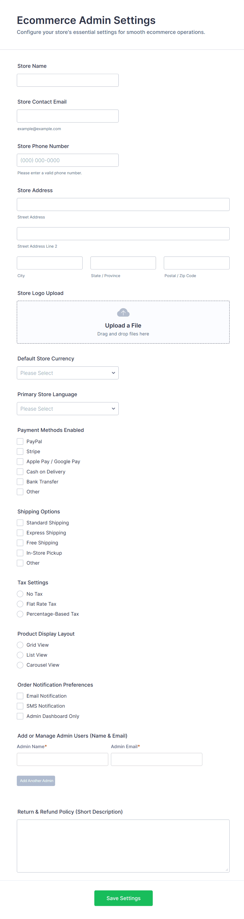Click the cloud upload icon
This screenshot has width=244, height=919.
tap(123, 313)
